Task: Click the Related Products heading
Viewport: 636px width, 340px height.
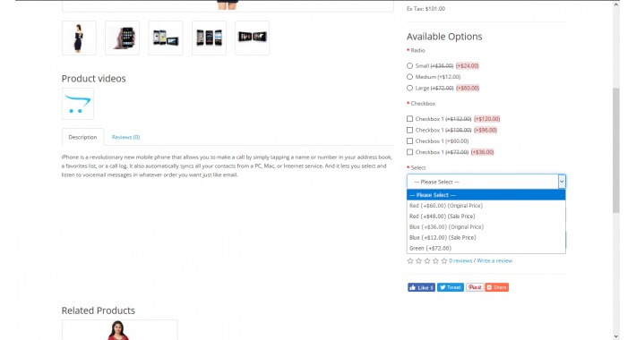Action: click(x=99, y=310)
